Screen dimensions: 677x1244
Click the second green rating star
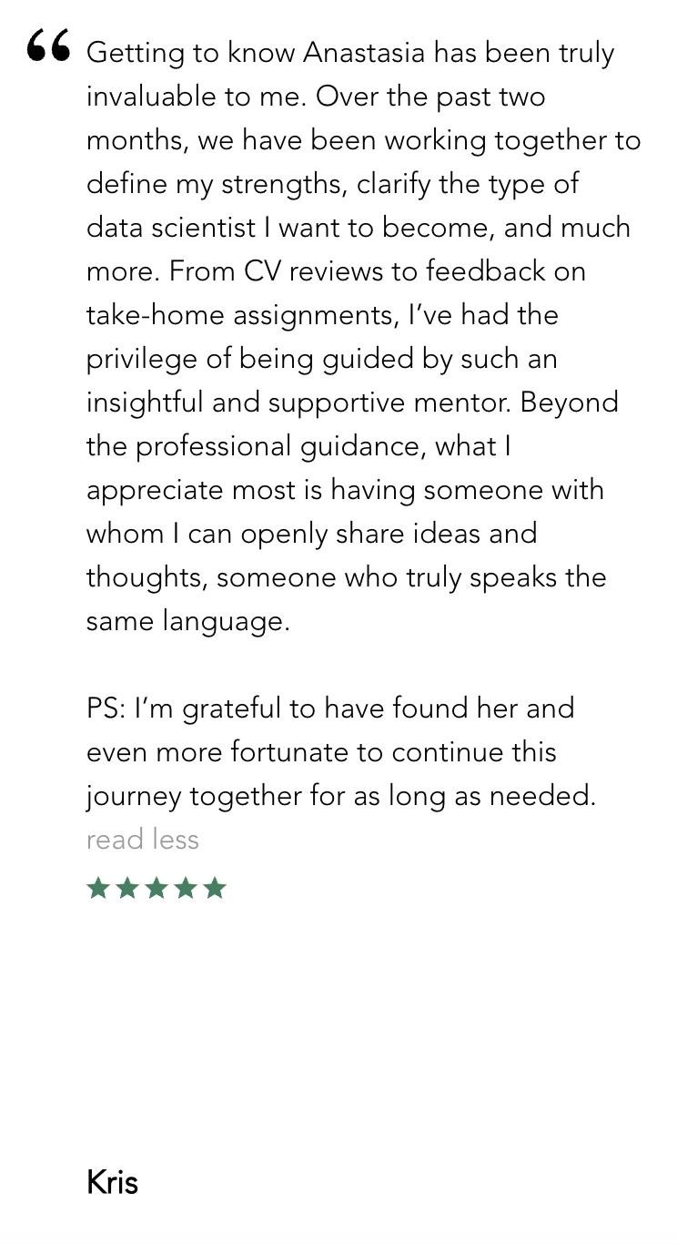click(x=127, y=888)
